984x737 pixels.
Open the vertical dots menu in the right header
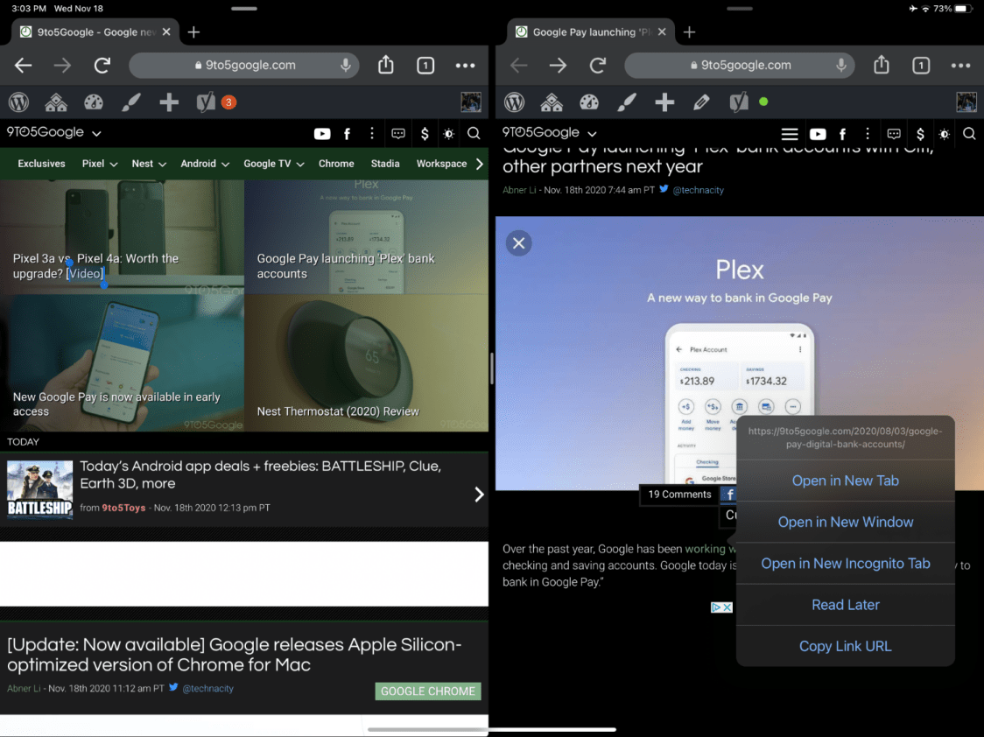[x=868, y=134]
